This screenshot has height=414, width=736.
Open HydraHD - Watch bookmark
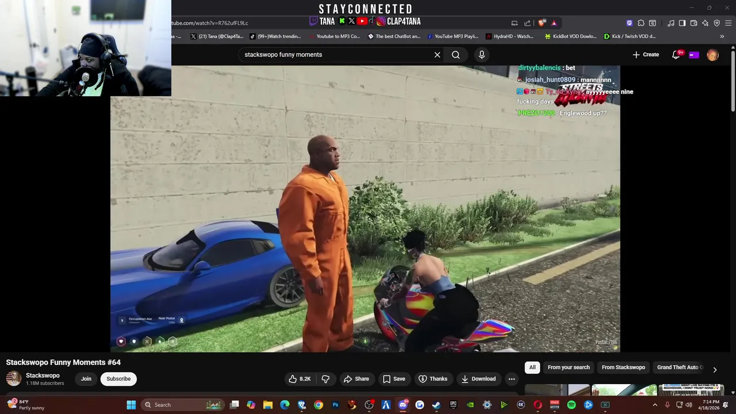click(509, 36)
